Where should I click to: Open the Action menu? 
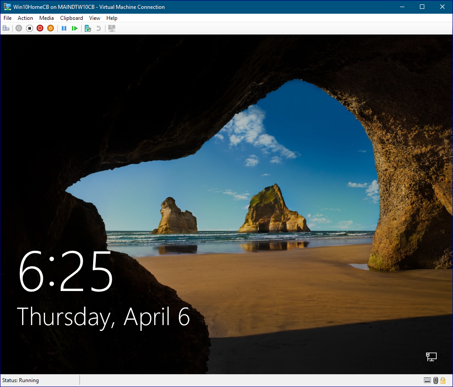[x=25, y=18]
